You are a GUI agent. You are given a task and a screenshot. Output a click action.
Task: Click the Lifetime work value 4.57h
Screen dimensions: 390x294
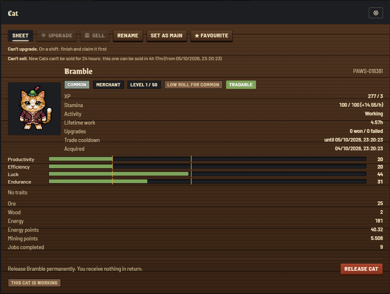377,122
